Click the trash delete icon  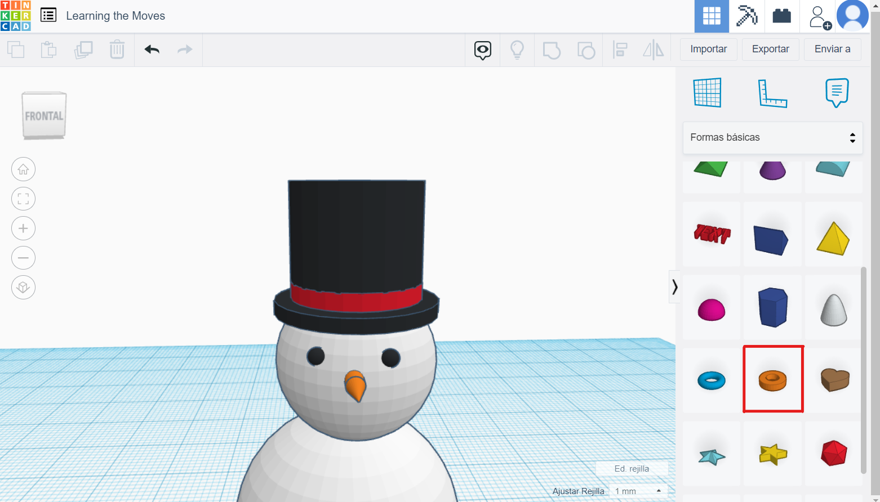pyautogui.click(x=117, y=50)
